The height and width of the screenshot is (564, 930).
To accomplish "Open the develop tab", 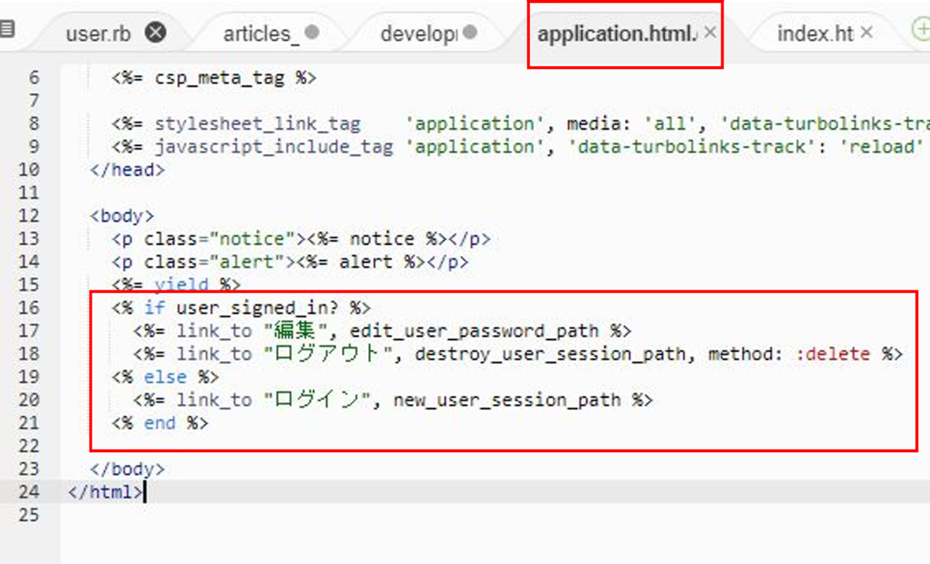I will [419, 34].
